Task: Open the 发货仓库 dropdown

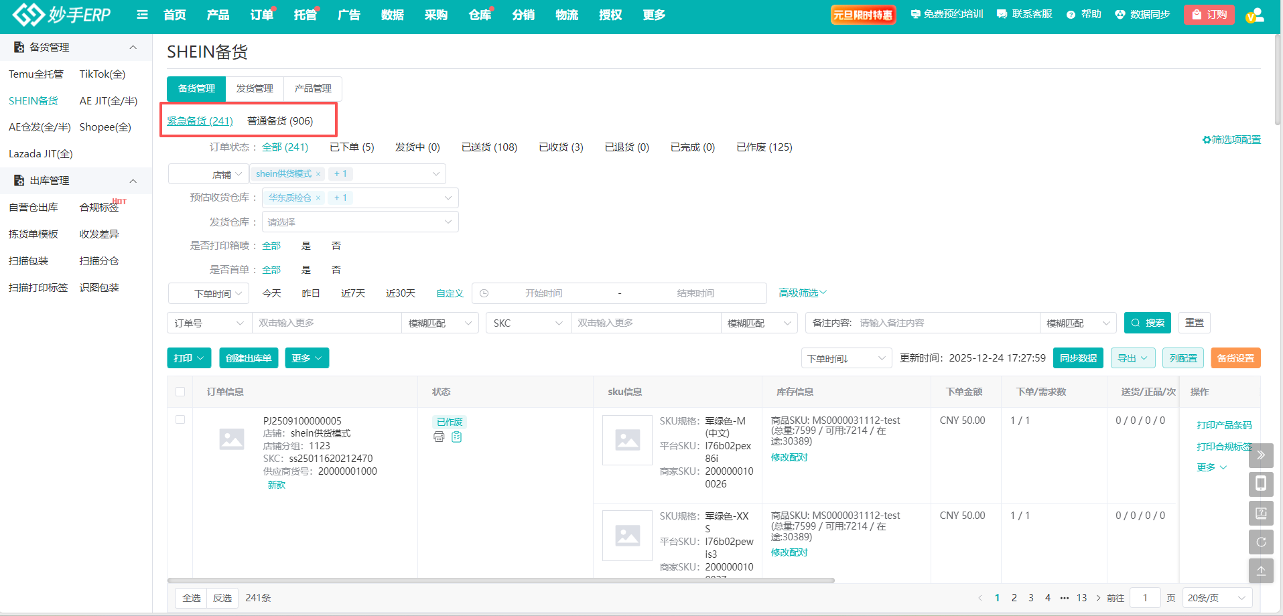Action: point(360,222)
